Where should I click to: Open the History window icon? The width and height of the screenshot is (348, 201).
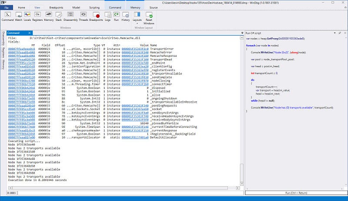tap(126, 16)
